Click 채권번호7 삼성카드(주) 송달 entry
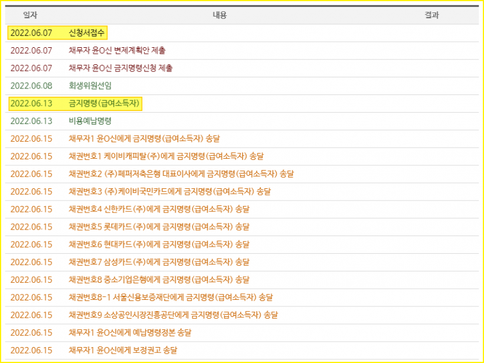The height and width of the screenshot is (363, 484). coord(159,261)
